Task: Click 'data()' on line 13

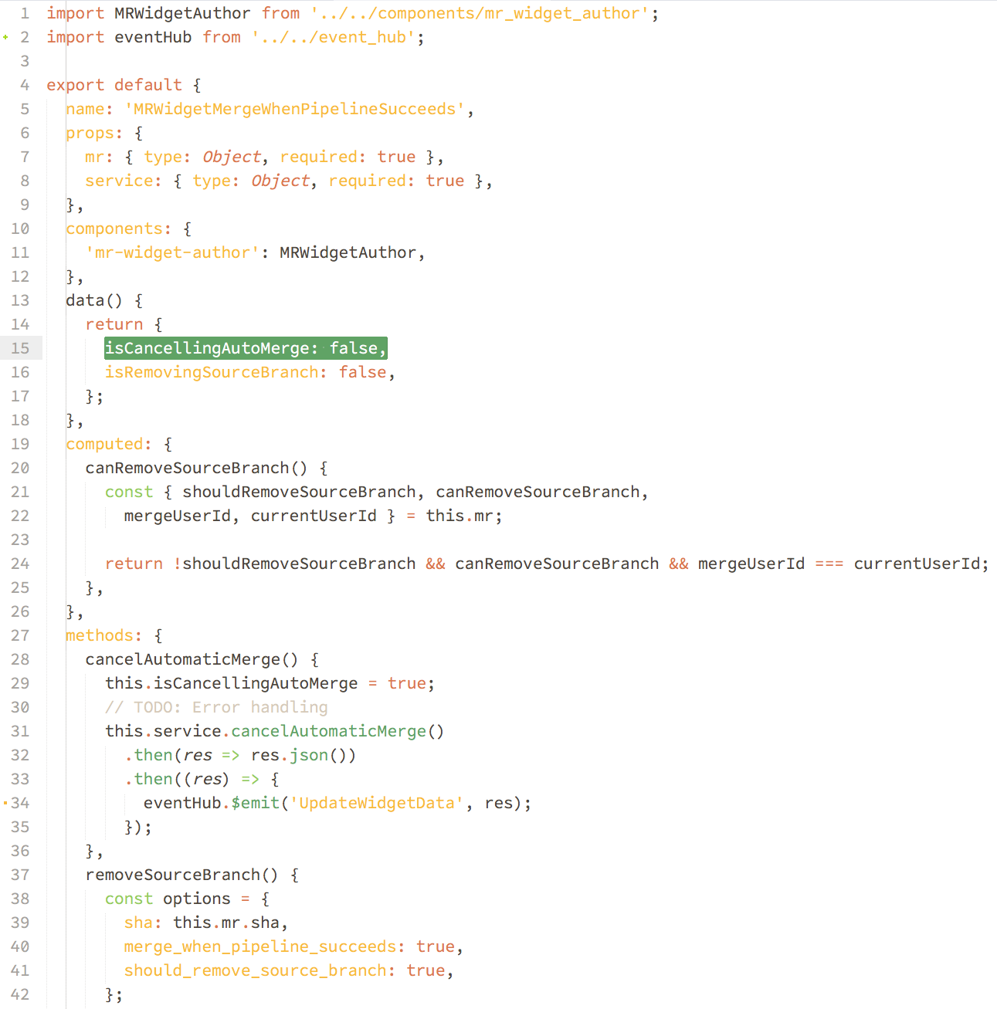Action: pyautogui.click(x=94, y=300)
